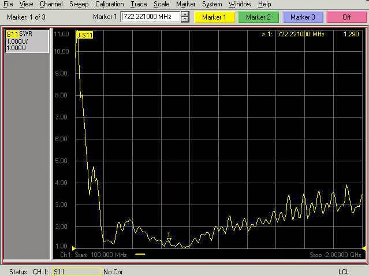Open the Help menu
Viewport: 369px width, 276px height.
[x=264, y=4]
